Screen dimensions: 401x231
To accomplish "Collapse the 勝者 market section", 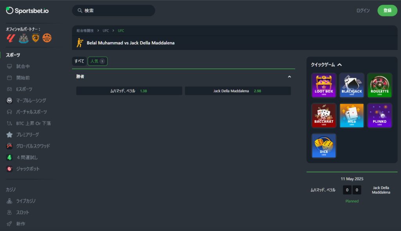I will coord(289,77).
